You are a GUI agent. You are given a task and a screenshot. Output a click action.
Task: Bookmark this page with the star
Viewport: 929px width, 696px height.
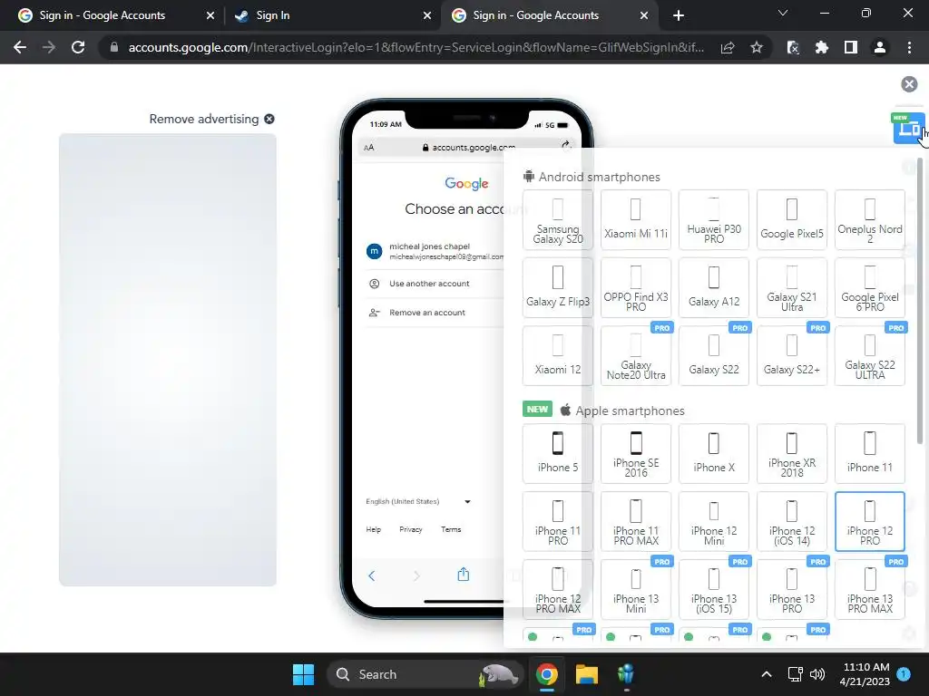(757, 47)
